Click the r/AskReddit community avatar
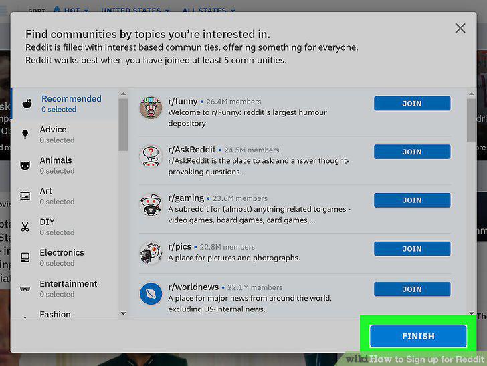The height and width of the screenshot is (366, 487). click(x=151, y=156)
